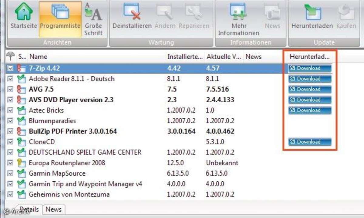The image size is (364, 218).
Task: Select the AVG 7.5 program name
Action: 41,90
